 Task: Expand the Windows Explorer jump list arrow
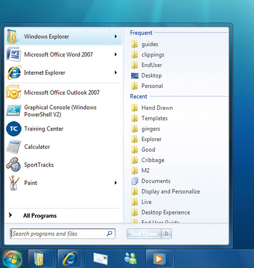point(116,36)
